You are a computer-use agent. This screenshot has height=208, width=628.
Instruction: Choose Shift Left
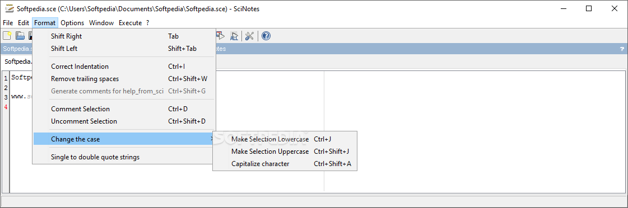(124, 49)
